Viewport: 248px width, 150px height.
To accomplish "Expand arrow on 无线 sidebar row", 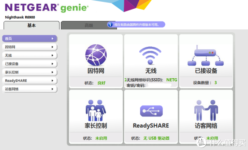I will tap(52, 56).
